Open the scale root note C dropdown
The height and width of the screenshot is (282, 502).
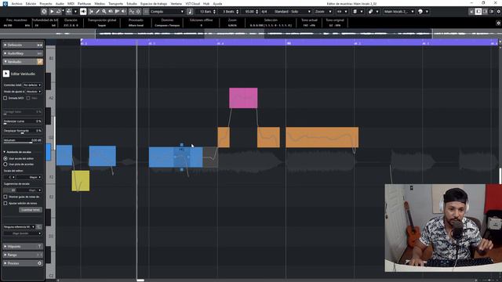(10, 177)
